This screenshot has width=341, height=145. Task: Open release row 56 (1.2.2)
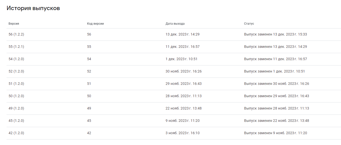[x=174, y=34]
